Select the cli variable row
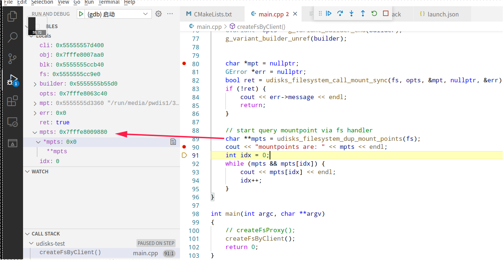 point(101,45)
